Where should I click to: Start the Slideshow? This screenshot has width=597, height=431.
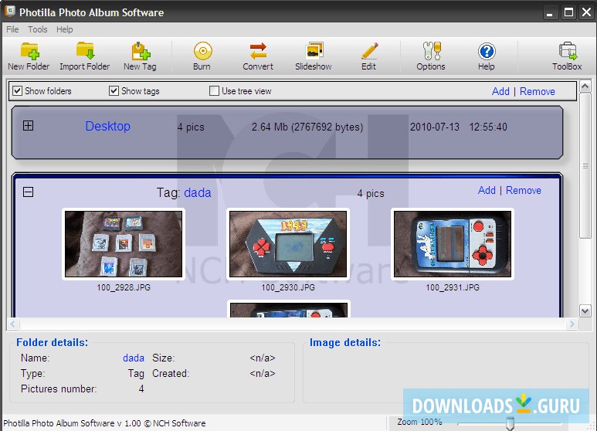tap(314, 56)
